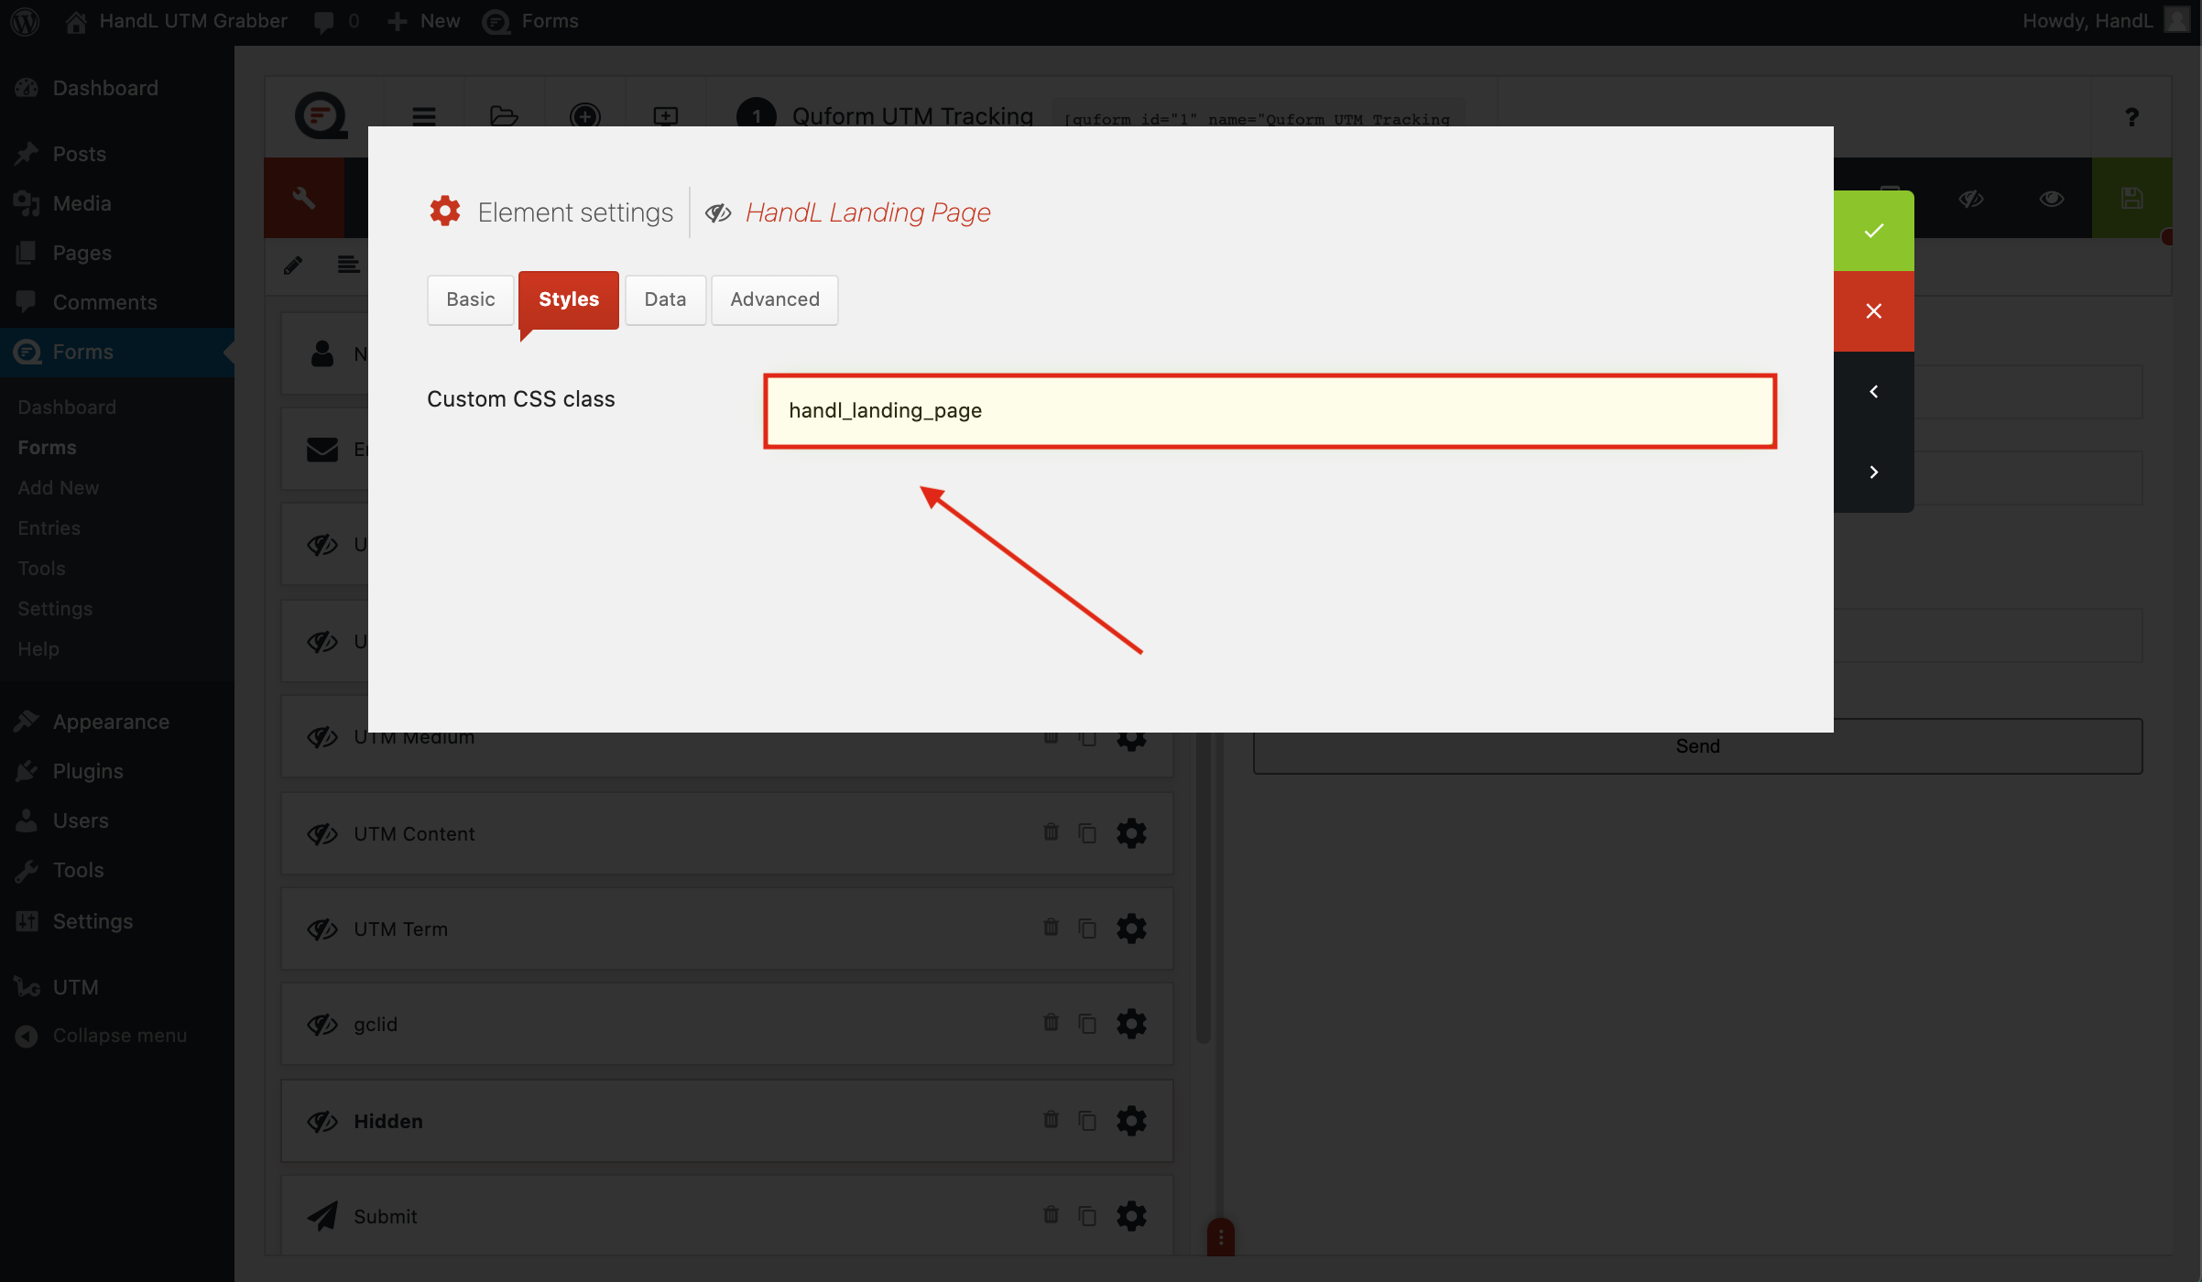Duplicate the UTM Term element
The image size is (2202, 1282).
pos(1087,929)
